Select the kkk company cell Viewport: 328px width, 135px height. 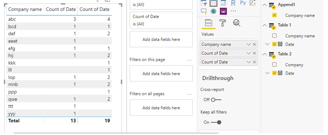click(12, 63)
